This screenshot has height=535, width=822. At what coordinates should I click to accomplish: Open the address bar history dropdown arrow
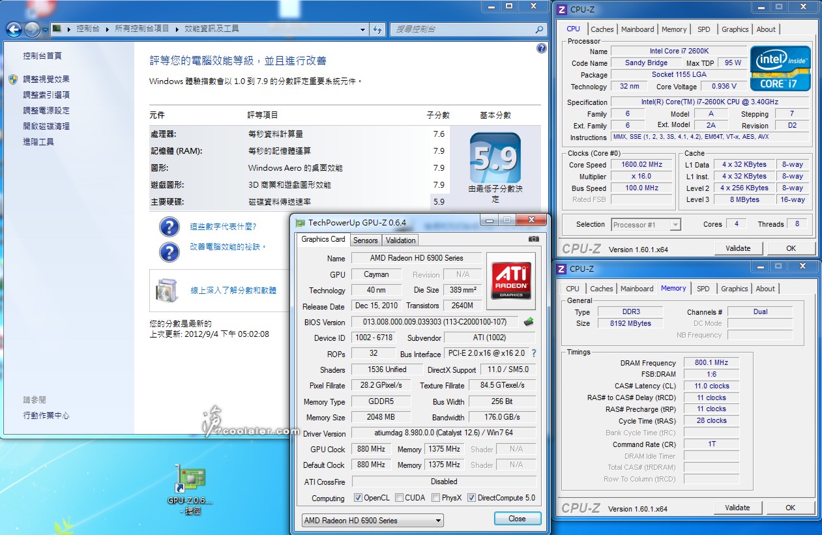tap(363, 29)
